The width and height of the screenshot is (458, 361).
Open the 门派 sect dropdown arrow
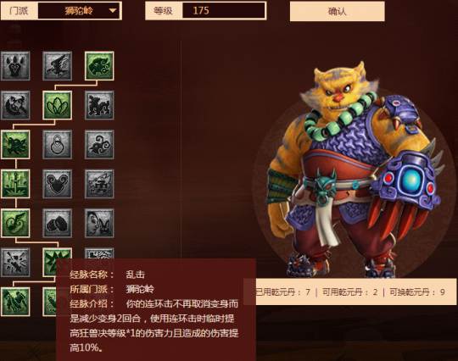click(113, 11)
